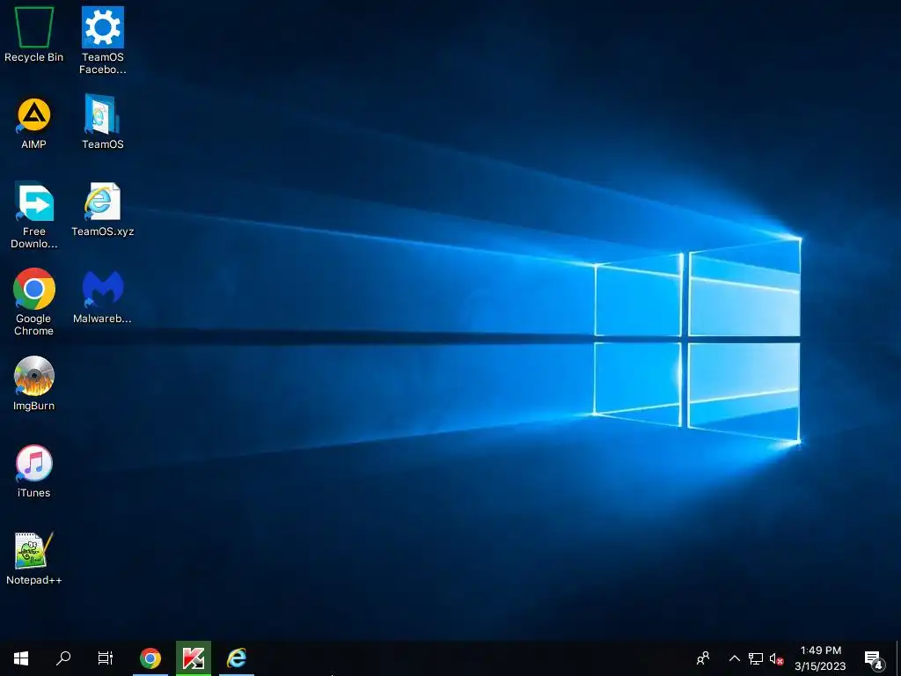The image size is (901, 676).
Task: Select the Free Download Manager shortcut
Action: (x=34, y=215)
